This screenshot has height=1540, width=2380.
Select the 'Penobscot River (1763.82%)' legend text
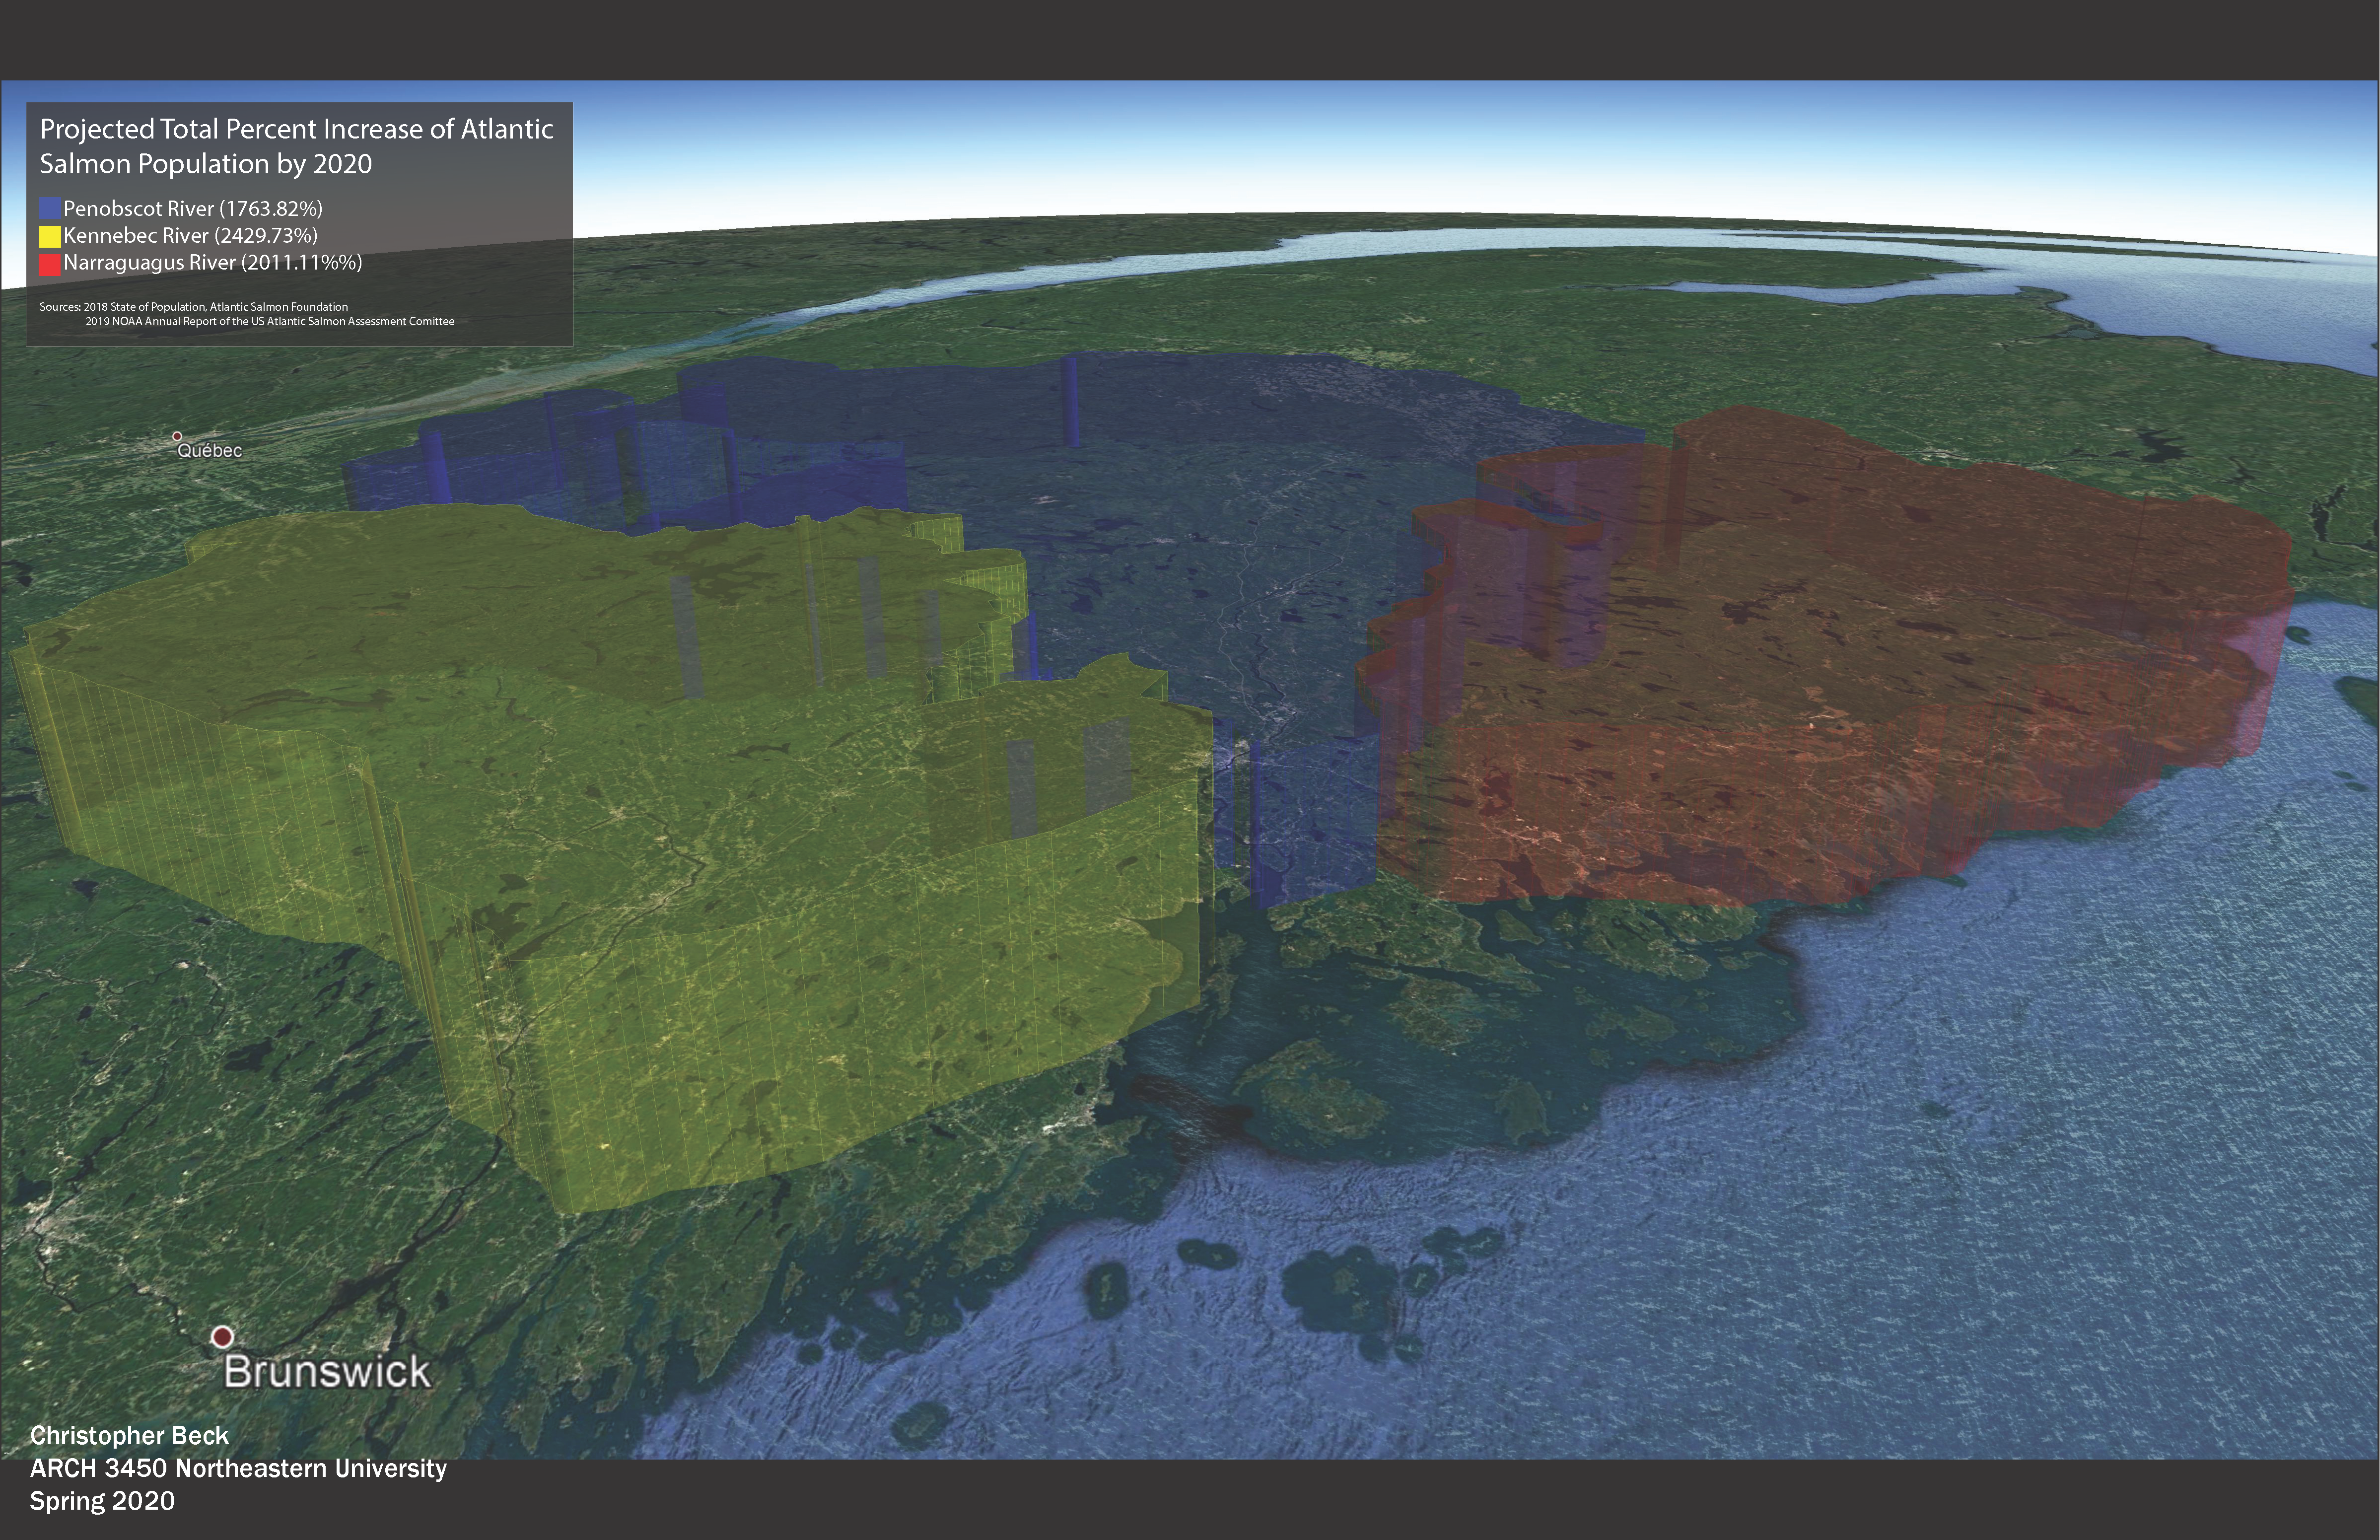[193, 209]
